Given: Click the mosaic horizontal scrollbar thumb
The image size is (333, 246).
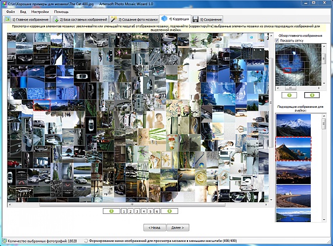Looking at the screenshot, I should pos(132,205).
